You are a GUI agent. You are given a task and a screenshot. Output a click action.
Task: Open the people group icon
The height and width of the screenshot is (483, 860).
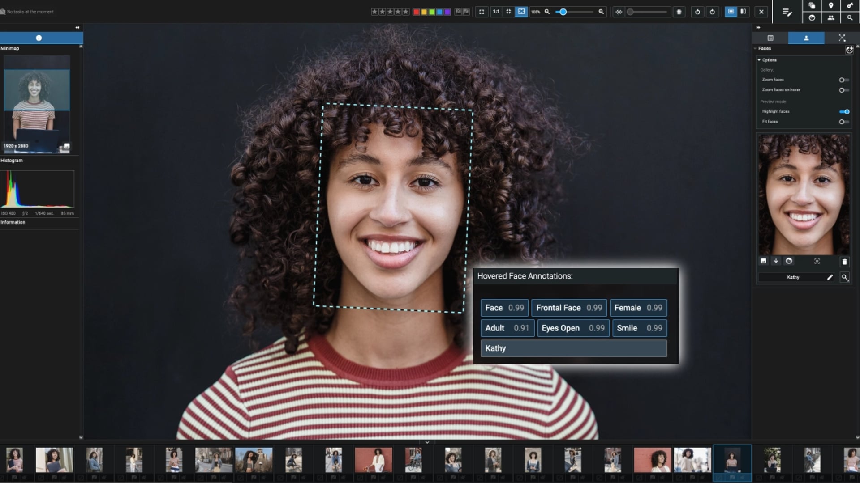click(x=831, y=18)
